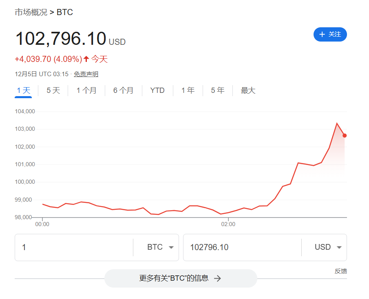Click the 市场概况 breadcrumb link
The height and width of the screenshot is (299, 369).
click(x=31, y=12)
